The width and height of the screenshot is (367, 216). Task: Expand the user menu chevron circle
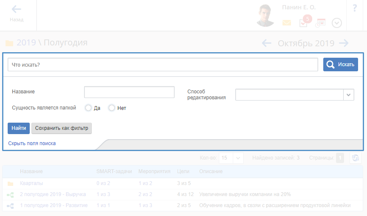(x=337, y=23)
